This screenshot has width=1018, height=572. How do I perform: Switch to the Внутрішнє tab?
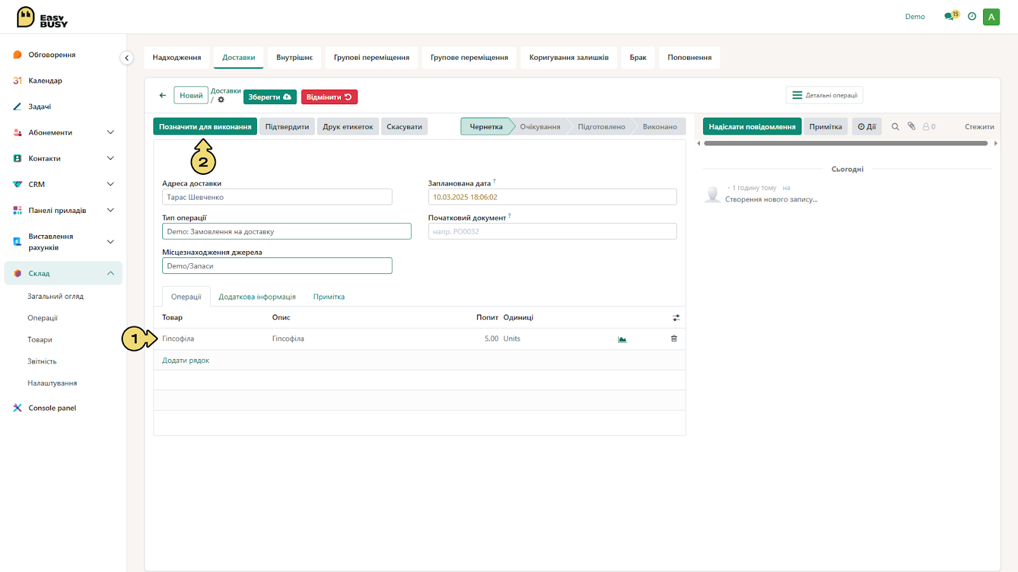[295, 57]
